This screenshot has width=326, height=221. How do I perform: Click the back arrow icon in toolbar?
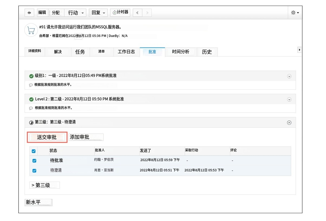tap(29, 13)
